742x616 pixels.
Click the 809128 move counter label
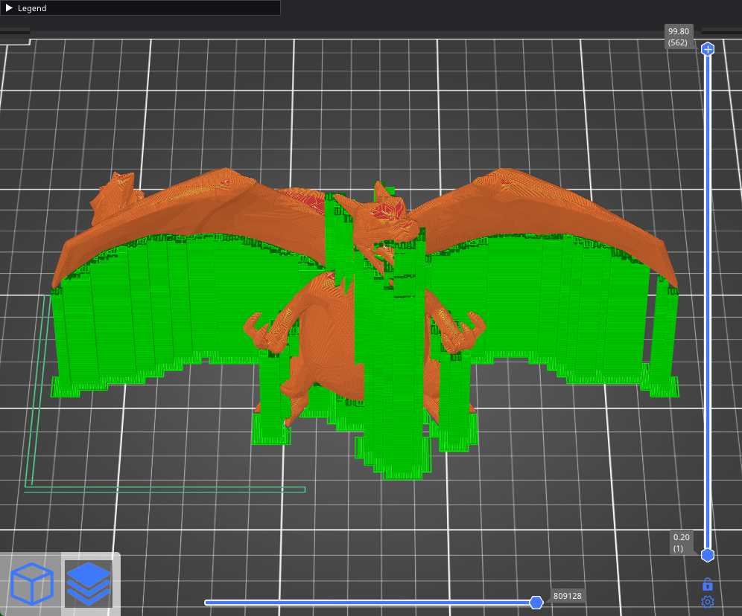click(567, 595)
